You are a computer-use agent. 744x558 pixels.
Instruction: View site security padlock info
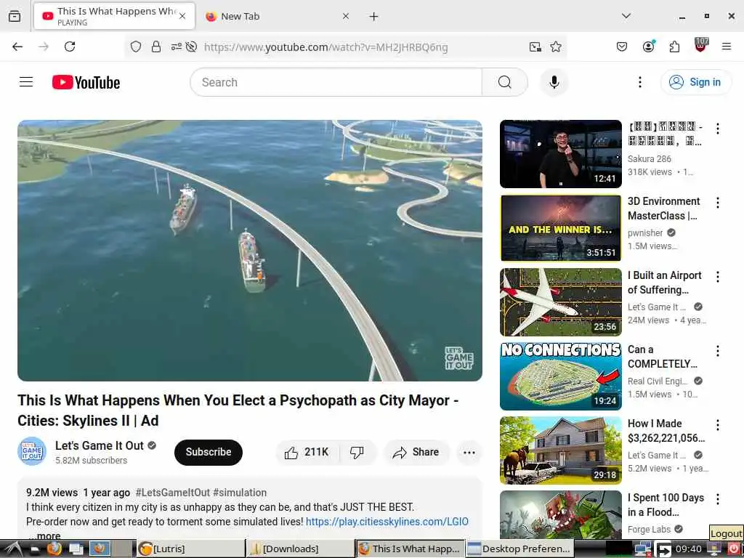click(x=156, y=46)
